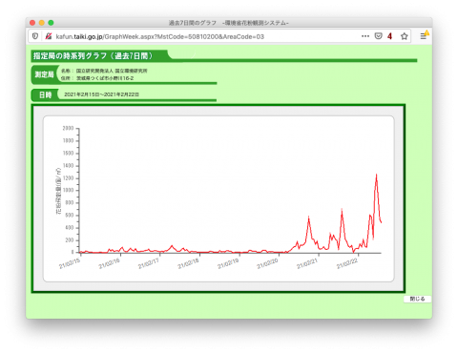The width and height of the screenshot is (458, 353).
Task: Click the highest peak on the red line
Action: click(x=376, y=175)
